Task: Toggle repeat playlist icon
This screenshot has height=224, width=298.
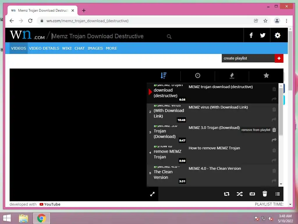Action: click(226, 194)
